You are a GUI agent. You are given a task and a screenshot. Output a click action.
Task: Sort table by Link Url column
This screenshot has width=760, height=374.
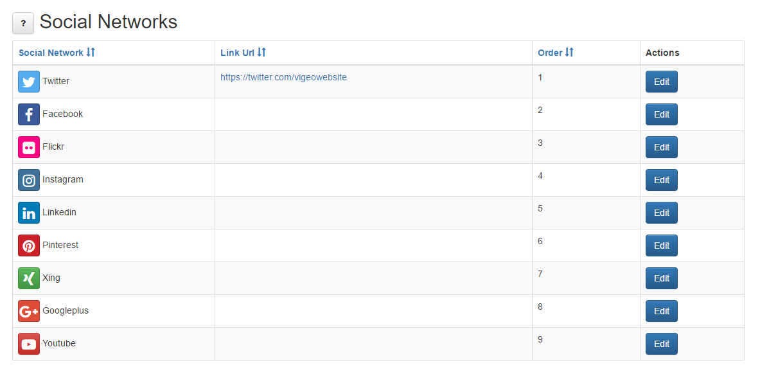[x=243, y=53]
